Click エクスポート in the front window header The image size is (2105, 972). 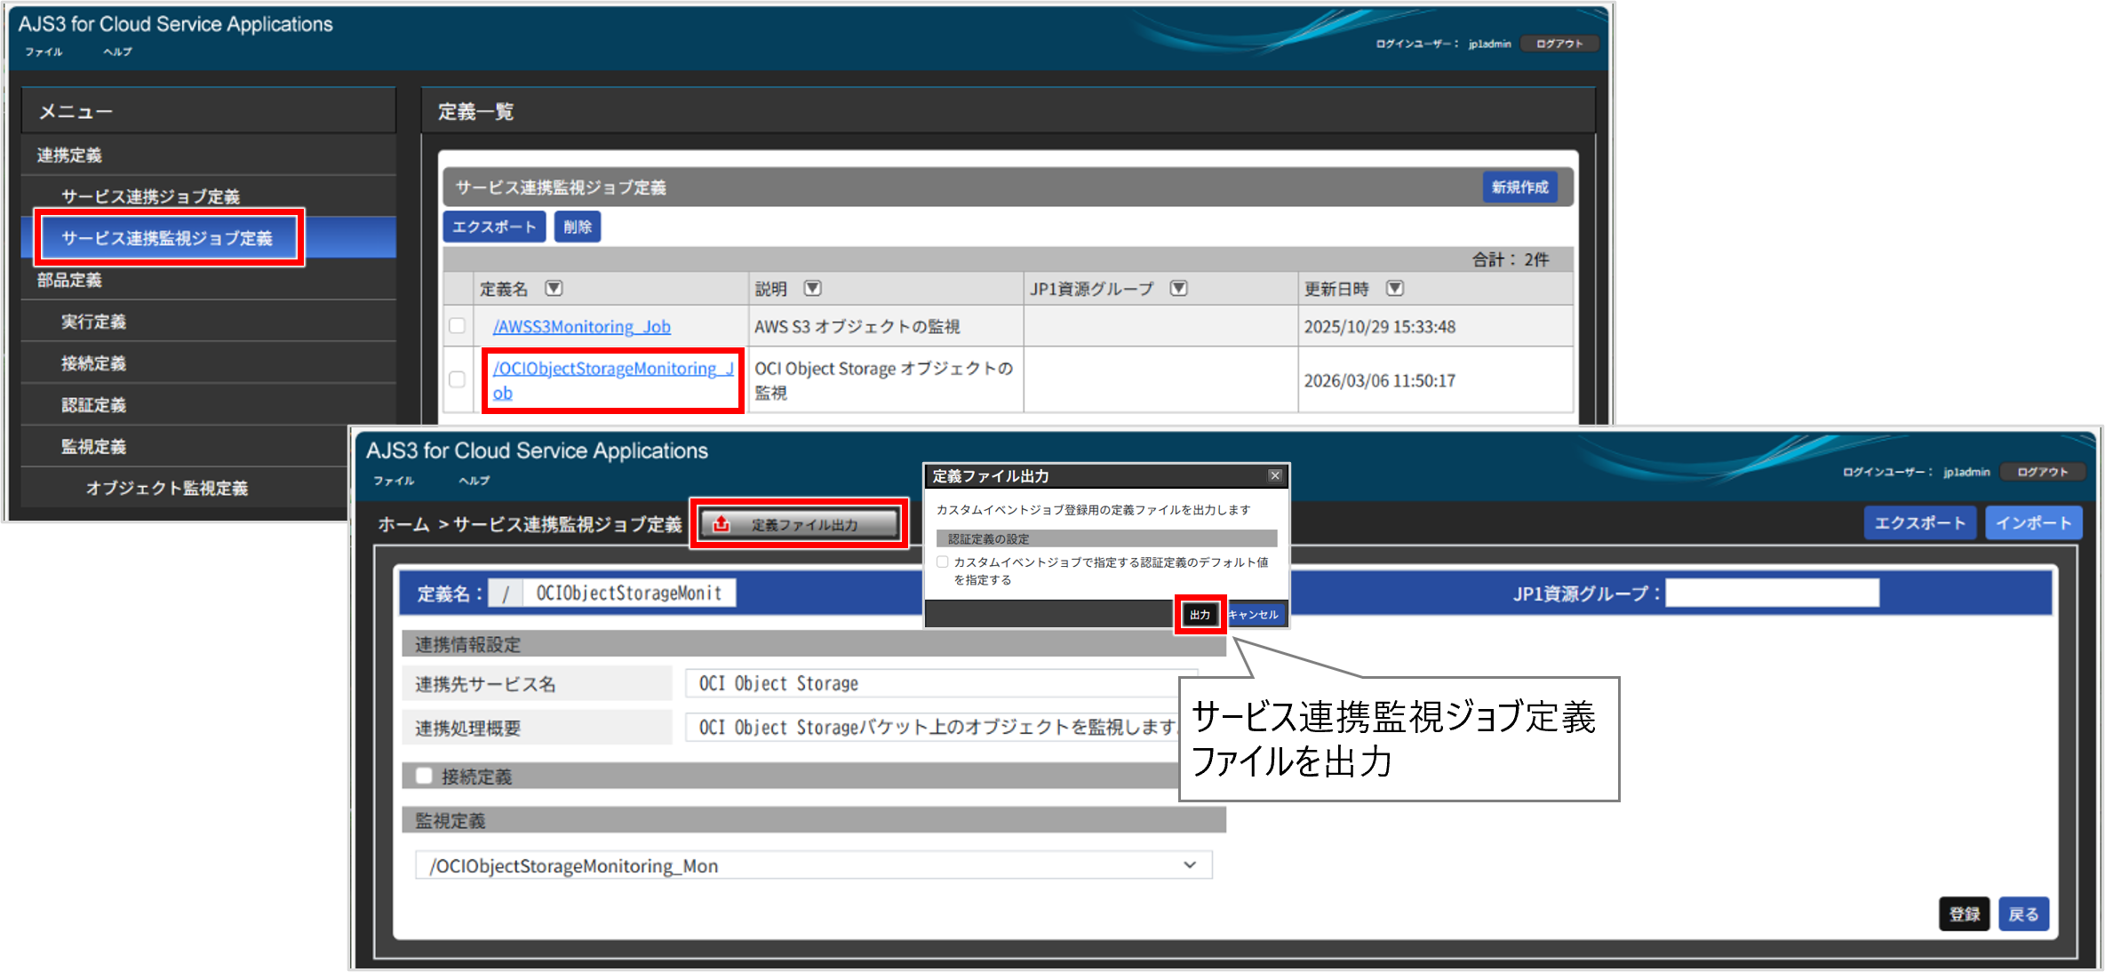tap(1919, 522)
